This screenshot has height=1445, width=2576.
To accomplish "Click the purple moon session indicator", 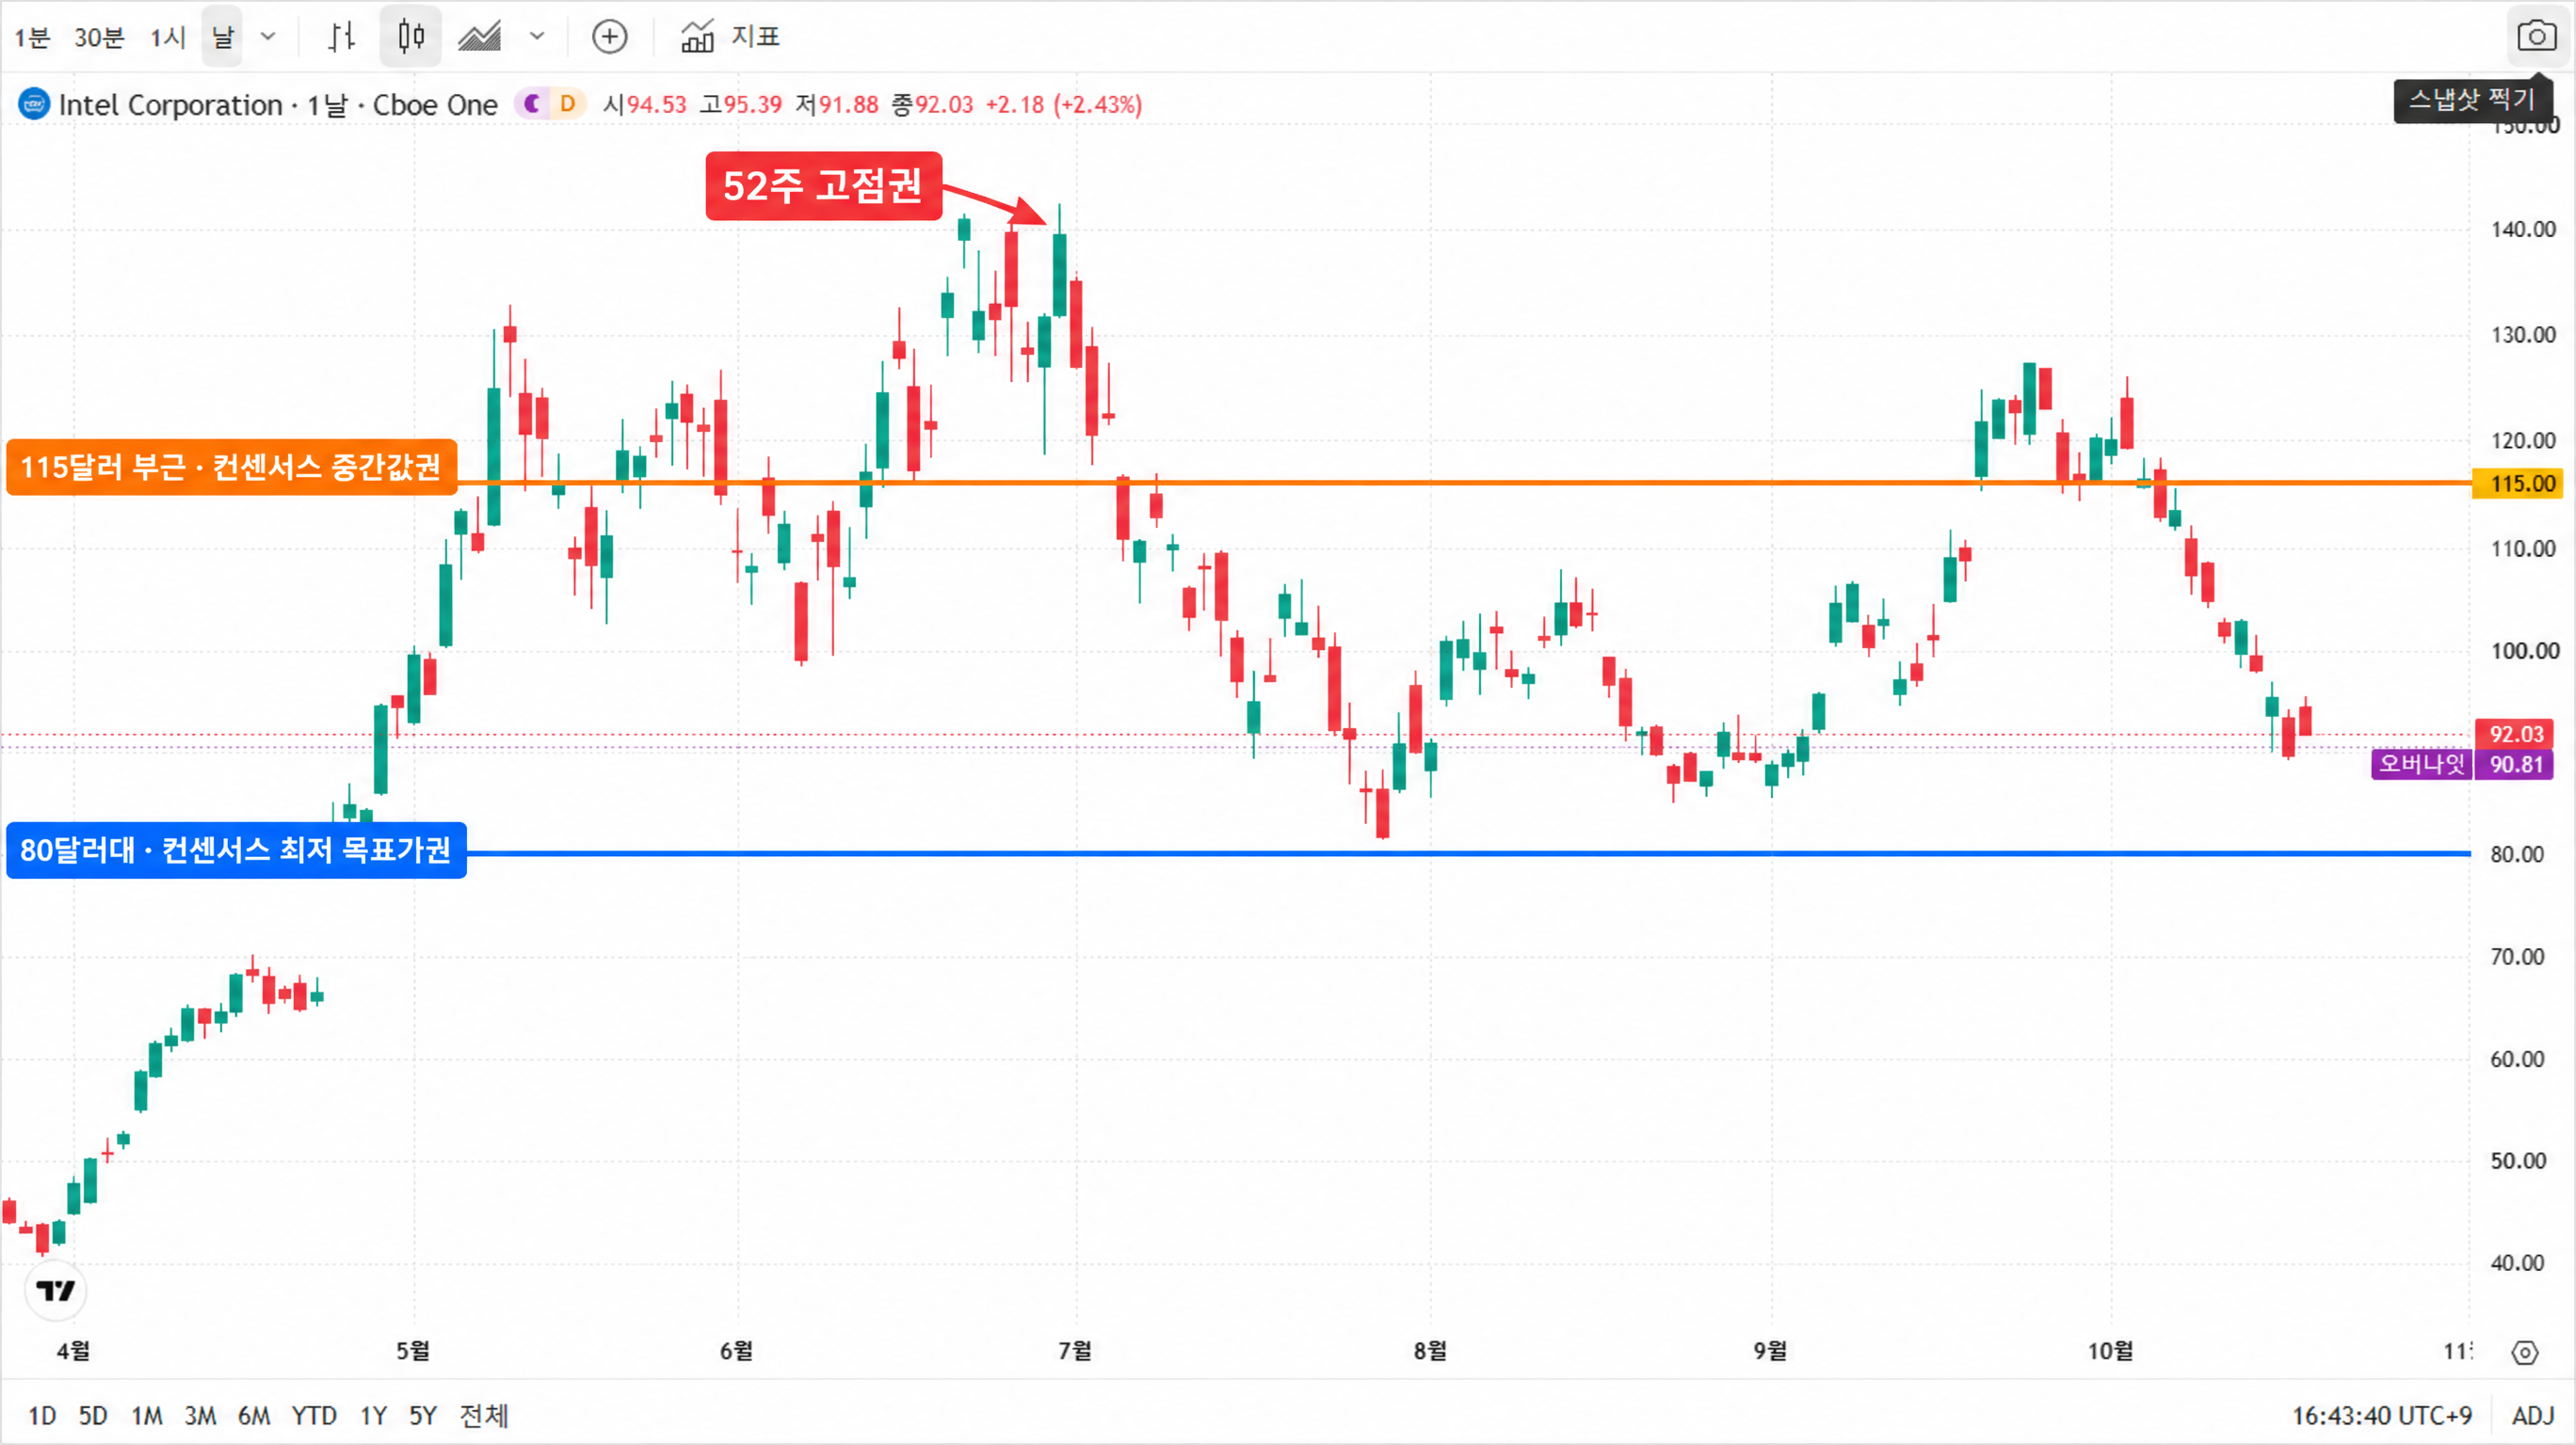I will [x=532, y=103].
